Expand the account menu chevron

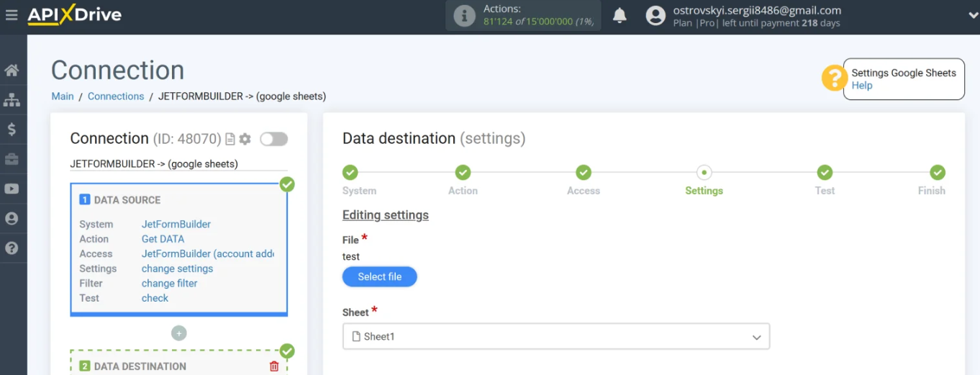(974, 15)
